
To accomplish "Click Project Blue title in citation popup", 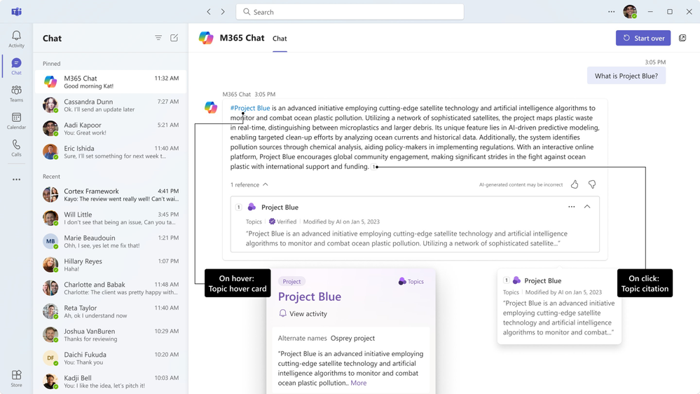I will [543, 280].
